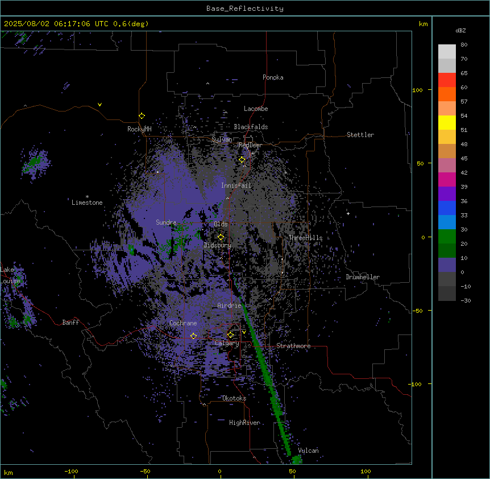This screenshot has height=479, width=490.
Task: Click the yellow diamond marker below RedDeer
Action: 242,160
